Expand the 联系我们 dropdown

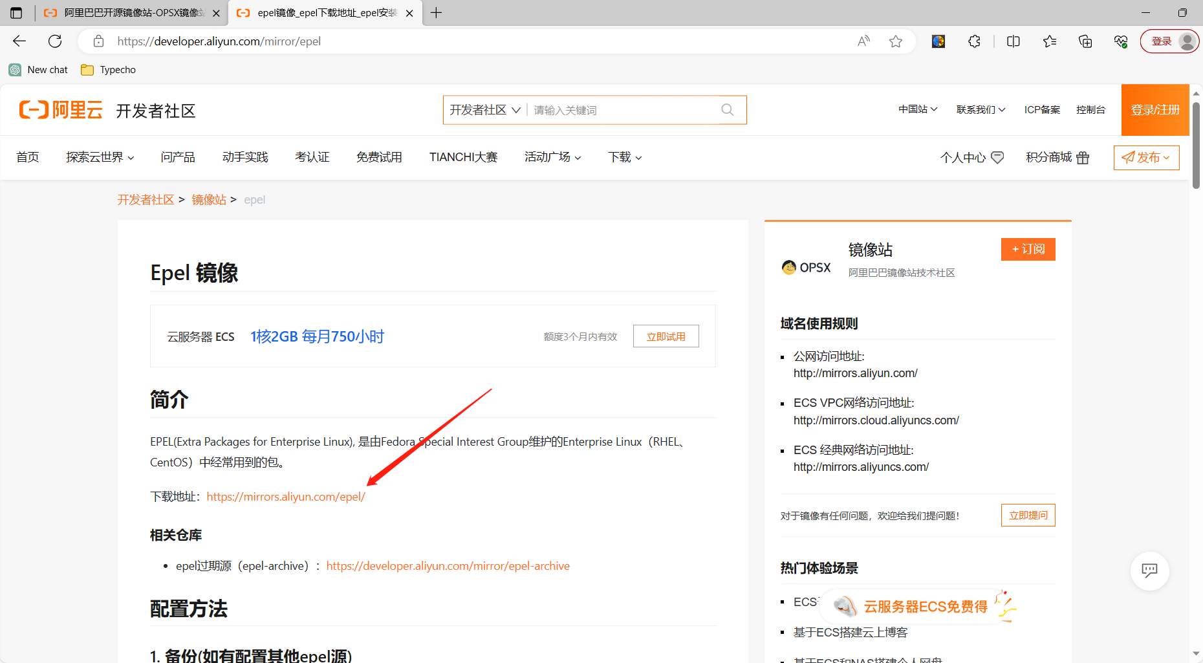coord(981,110)
